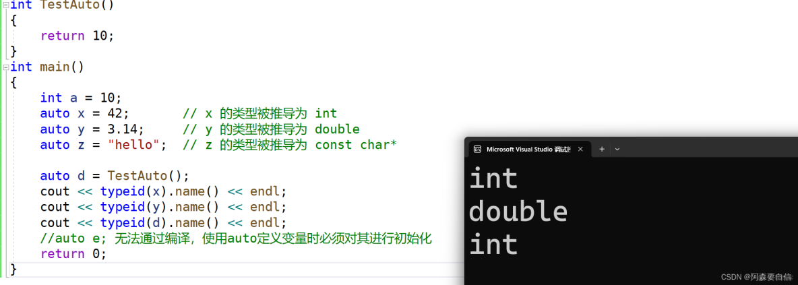Click the comment about y deduced as double

[x=271, y=129]
